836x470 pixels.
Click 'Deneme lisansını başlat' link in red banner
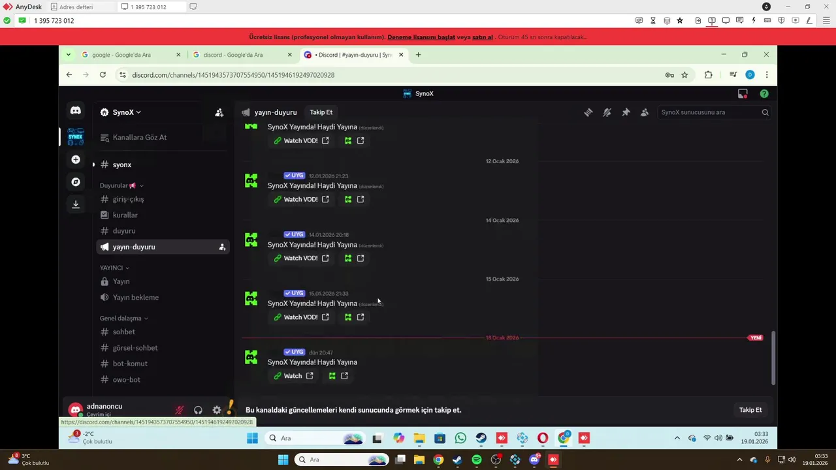point(421,37)
